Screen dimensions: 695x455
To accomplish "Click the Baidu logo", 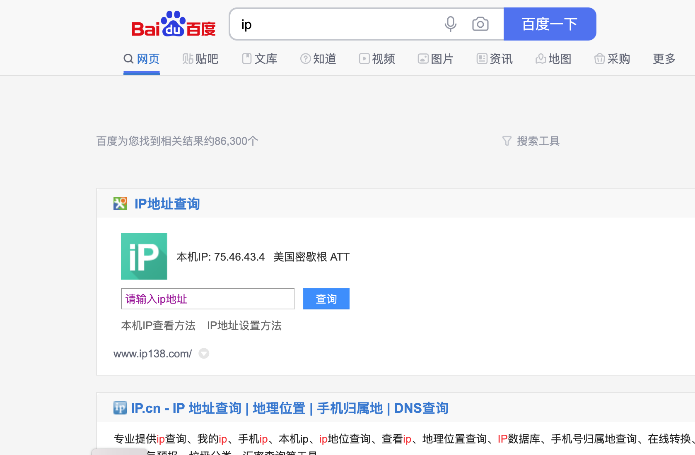I will click(x=174, y=24).
